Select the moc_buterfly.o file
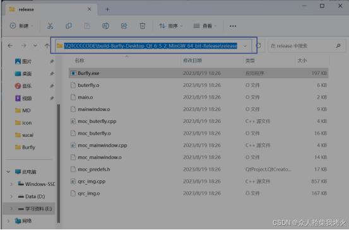The height and width of the screenshot is (230, 349). click(x=199, y=133)
